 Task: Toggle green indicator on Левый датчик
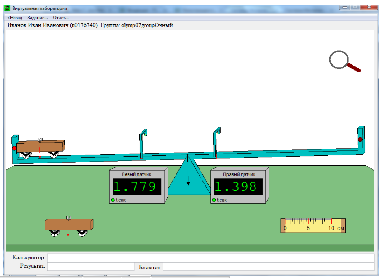[x=113, y=200]
